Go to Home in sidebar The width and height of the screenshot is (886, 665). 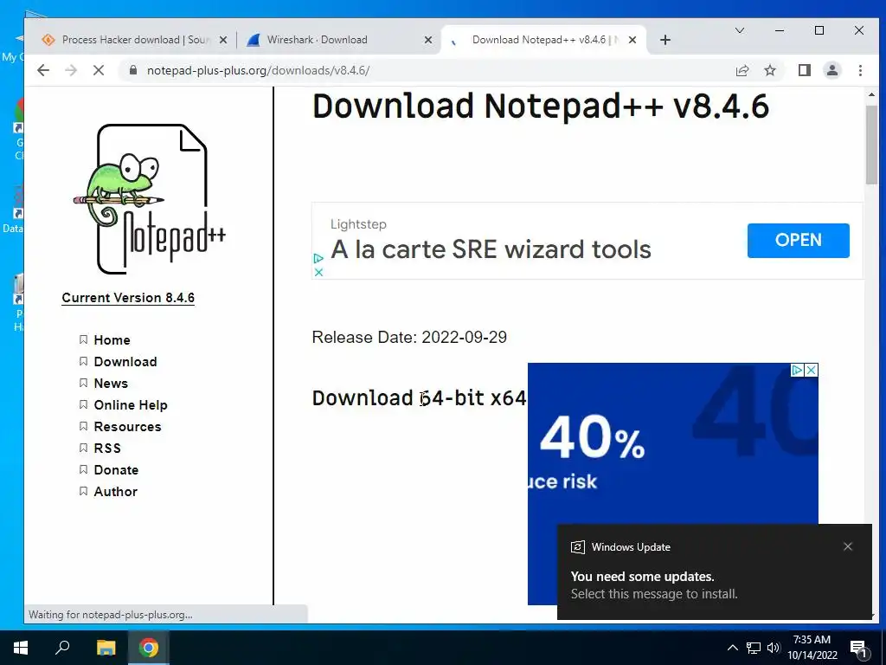pyautogui.click(x=112, y=339)
